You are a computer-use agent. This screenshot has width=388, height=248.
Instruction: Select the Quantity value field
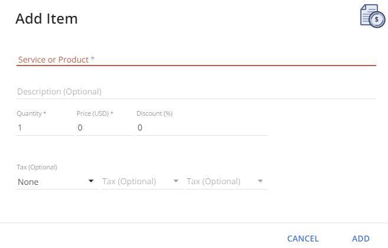point(45,128)
